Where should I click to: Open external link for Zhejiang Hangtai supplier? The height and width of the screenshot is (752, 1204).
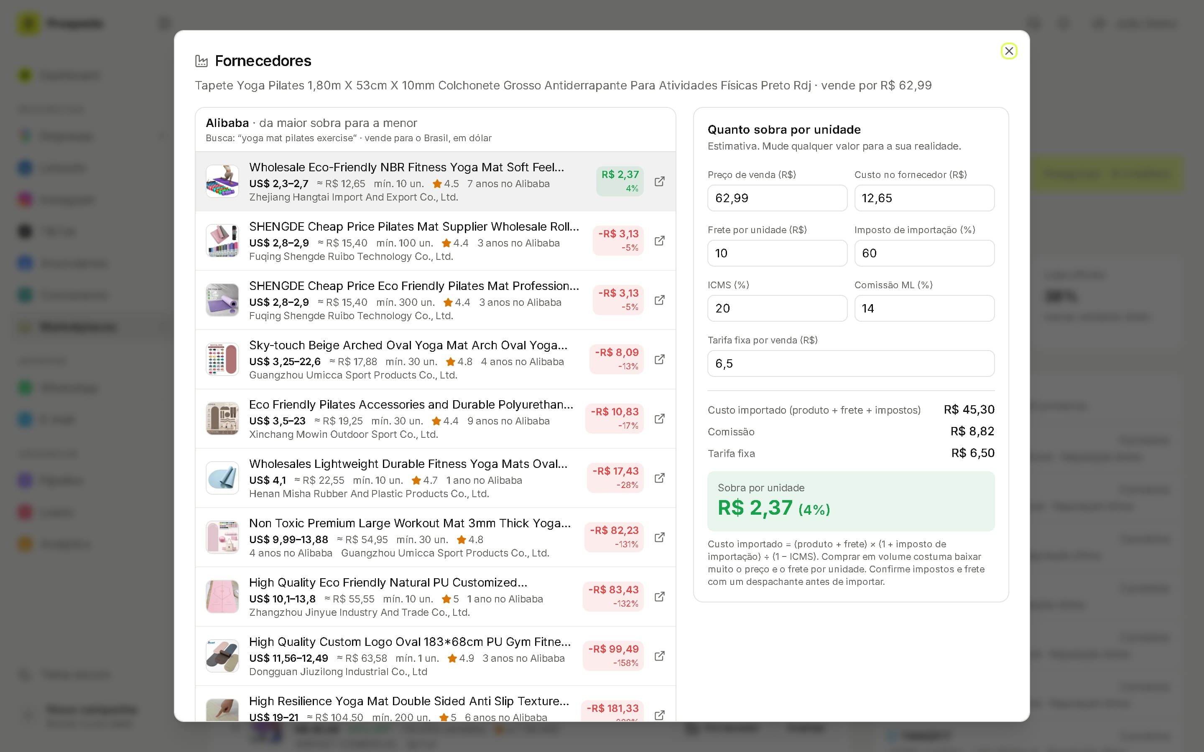click(x=659, y=182)
